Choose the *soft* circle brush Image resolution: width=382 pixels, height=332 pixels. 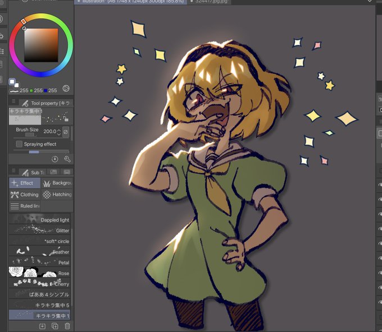(x=40, y=240)
